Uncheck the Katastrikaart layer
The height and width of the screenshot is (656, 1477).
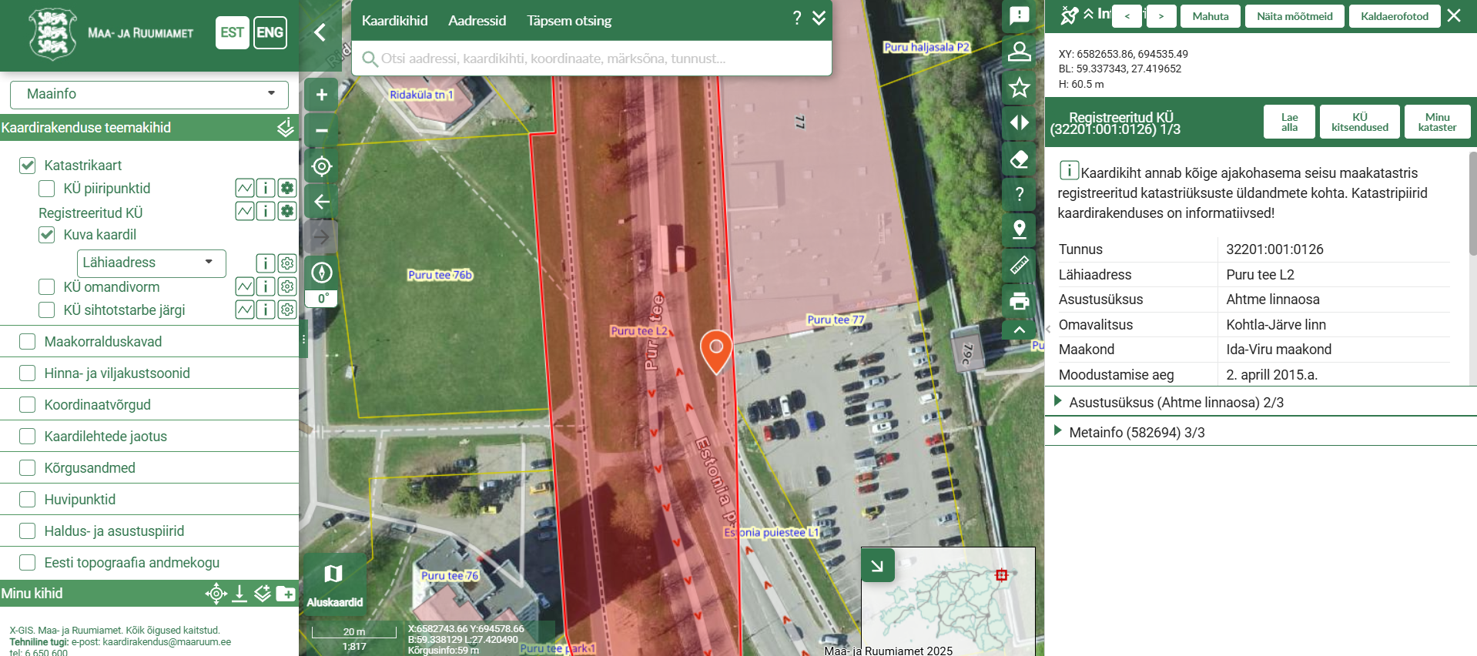28,166
